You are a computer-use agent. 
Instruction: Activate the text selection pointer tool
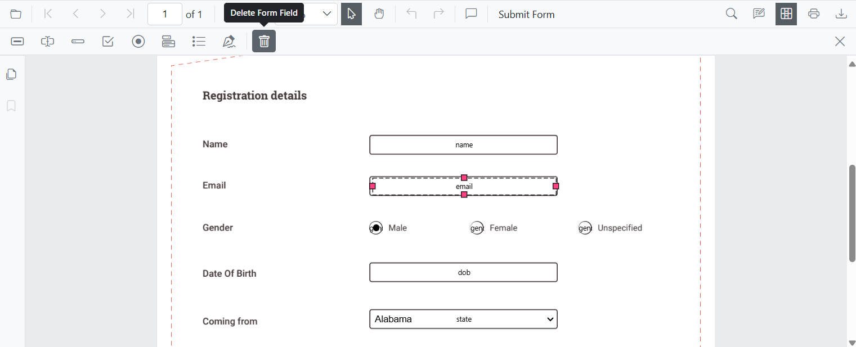coord(352,14)
